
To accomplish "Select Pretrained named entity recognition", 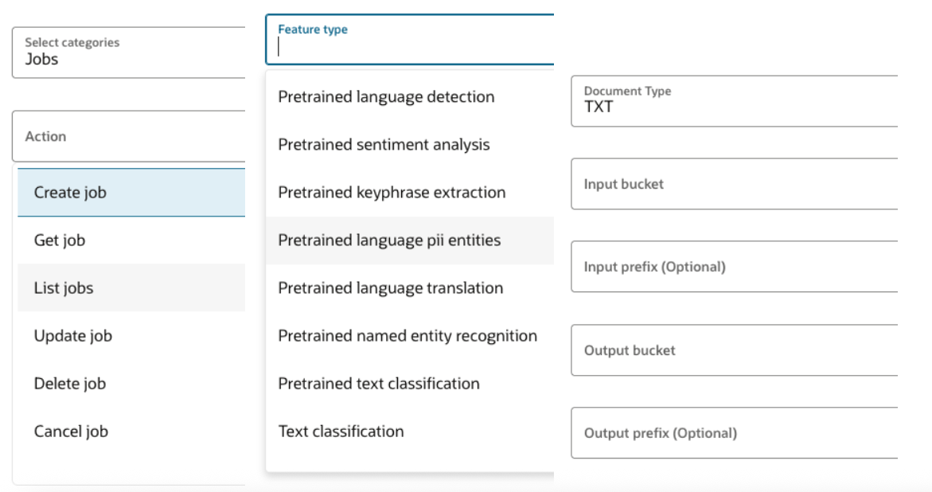I will (408, 336).
